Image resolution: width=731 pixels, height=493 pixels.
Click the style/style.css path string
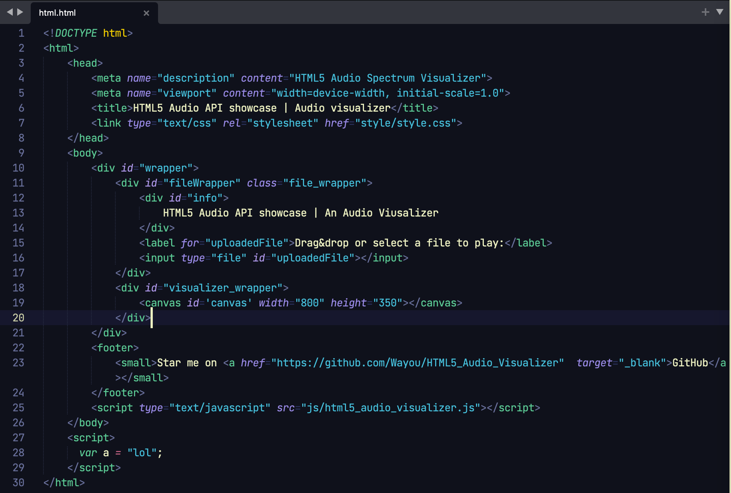coord(408,123)
